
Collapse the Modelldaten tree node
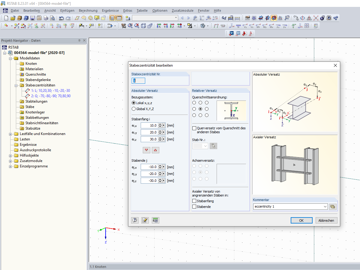[10, 58]
